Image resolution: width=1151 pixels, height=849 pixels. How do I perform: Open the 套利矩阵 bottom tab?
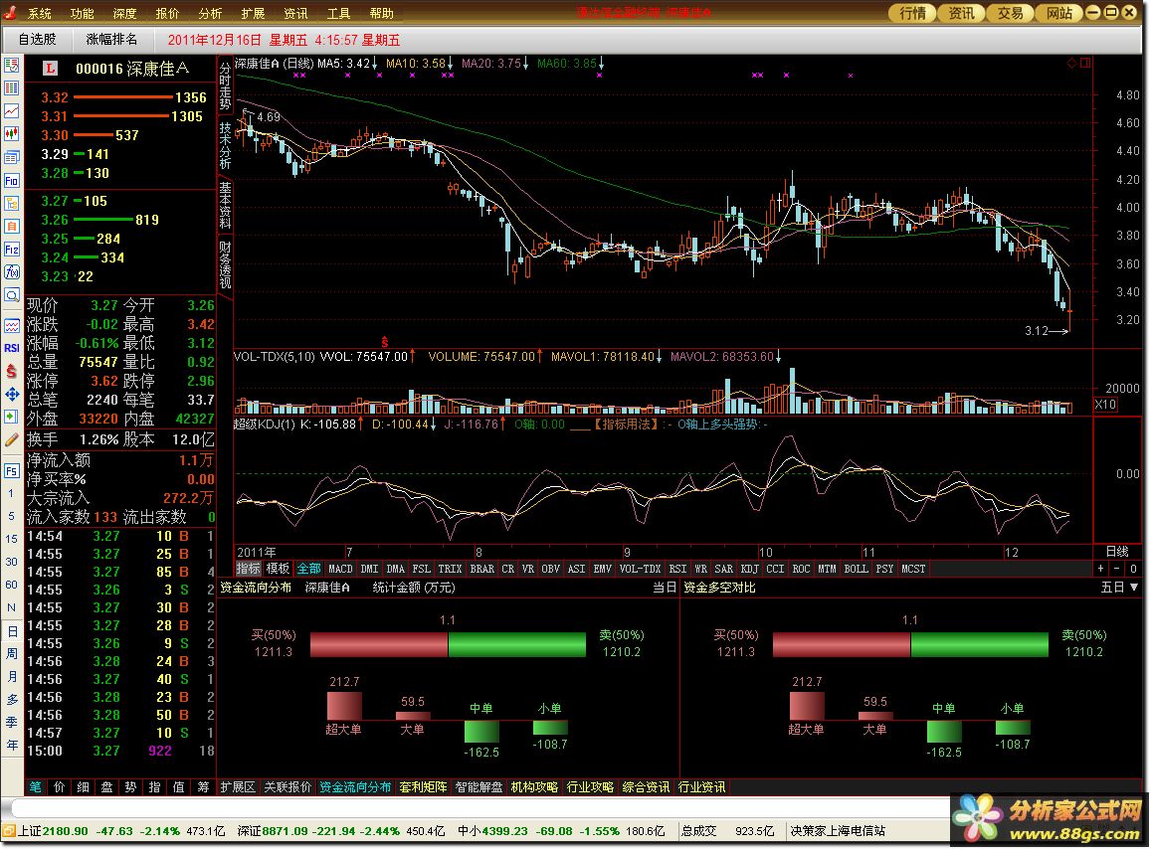point(423,787)
